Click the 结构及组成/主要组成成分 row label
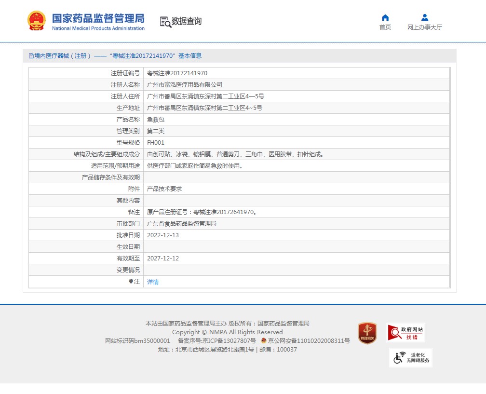Screen dimensions: 486x394 pyautogui.click(x=107, y=154)
